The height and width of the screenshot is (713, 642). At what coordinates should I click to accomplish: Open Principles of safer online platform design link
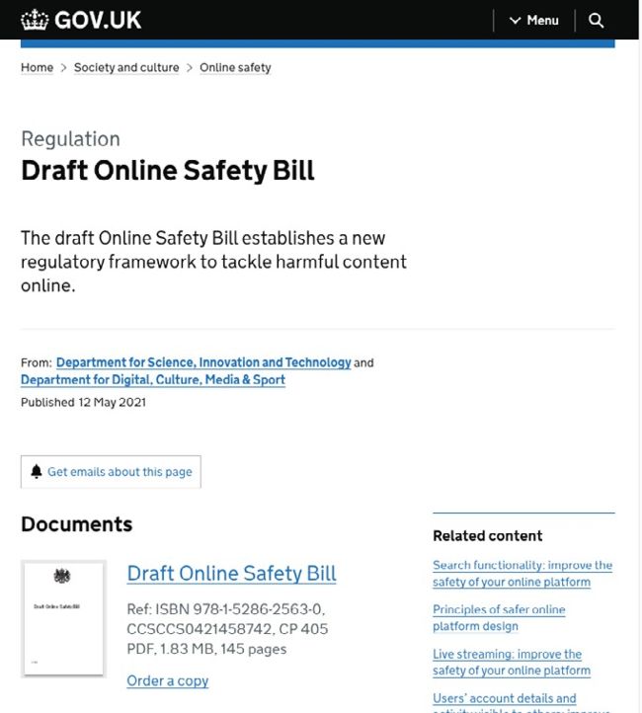[x=499, y=617]
